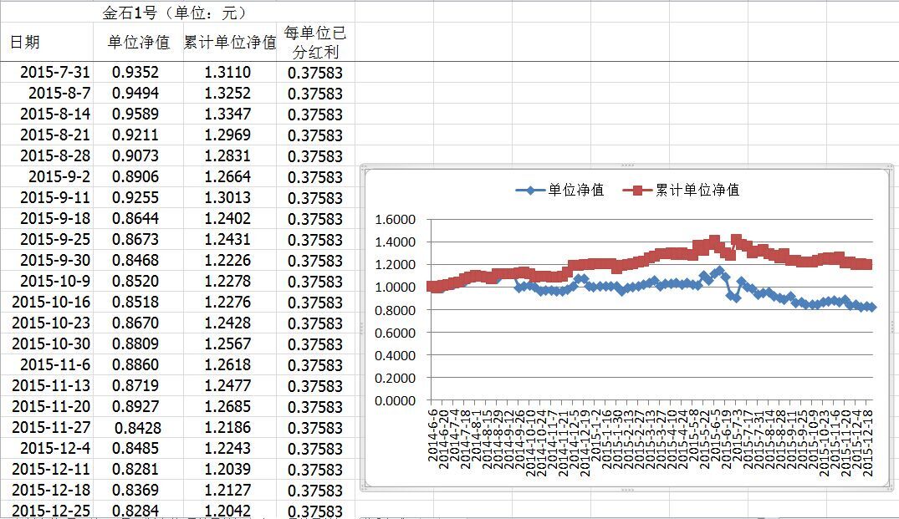Click the chart's top-center resize handle
The width and height of the screenshot is (899, 519).
pos(626,165)
